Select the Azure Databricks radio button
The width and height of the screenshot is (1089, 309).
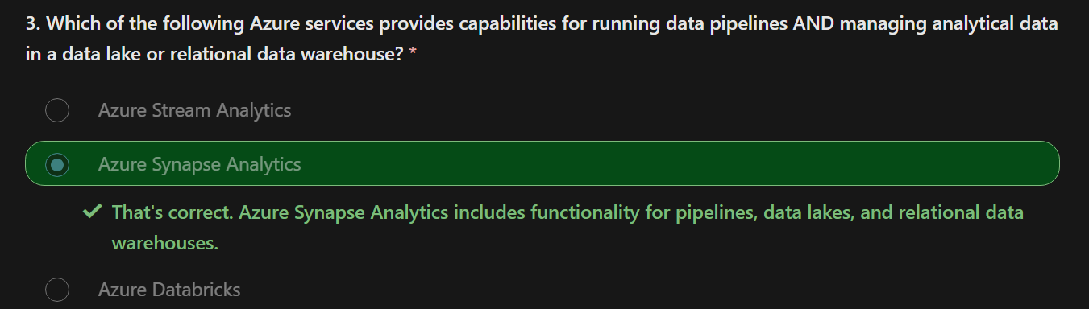[57, 290]
